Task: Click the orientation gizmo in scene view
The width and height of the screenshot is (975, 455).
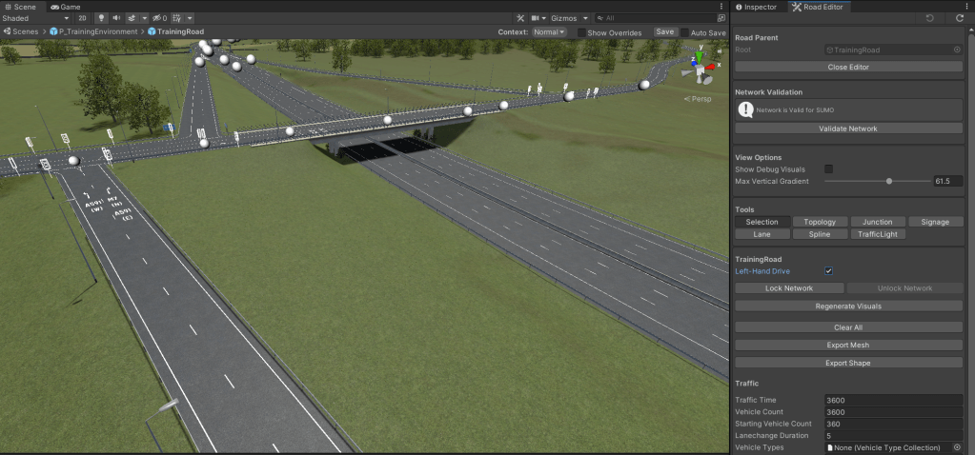Action: 701,68
